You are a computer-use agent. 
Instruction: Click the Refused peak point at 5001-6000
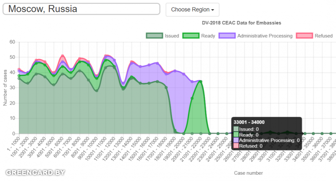pos(62,56)
